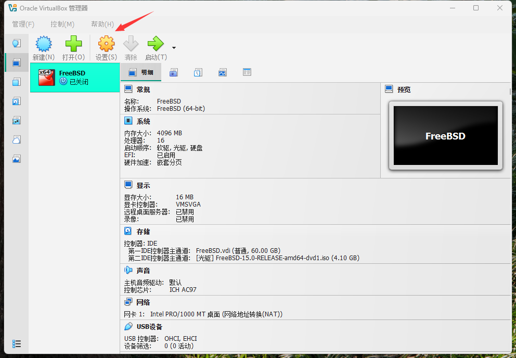This screenshot has height=358, width=516.
Task: Click the Open (打开) green plus icon
Action: coord(73,44)
